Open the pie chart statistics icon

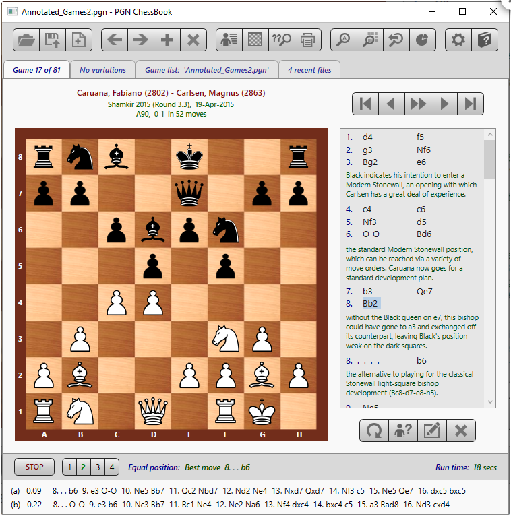coord(423,40)
